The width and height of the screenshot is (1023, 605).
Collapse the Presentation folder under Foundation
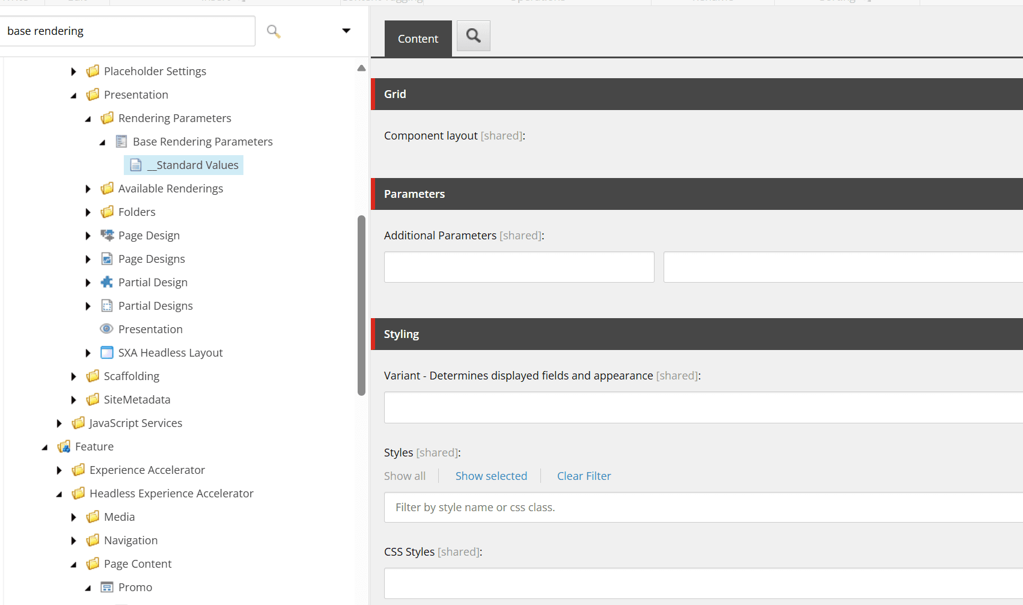click(73, 95)
